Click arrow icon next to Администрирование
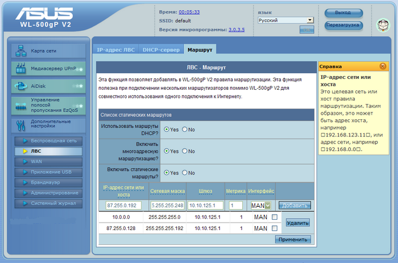Screen dimensions: 398x263 click(x=25, y=193)
